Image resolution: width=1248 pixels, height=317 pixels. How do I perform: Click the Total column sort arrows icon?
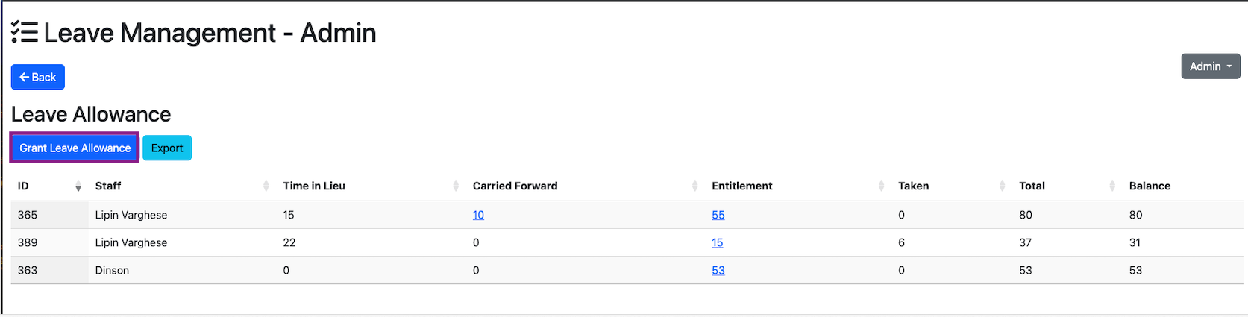pos(1112,186)
